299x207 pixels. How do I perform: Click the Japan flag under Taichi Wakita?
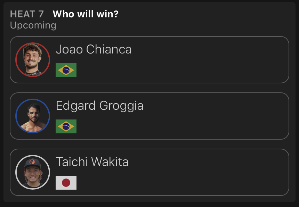(66, 183)
